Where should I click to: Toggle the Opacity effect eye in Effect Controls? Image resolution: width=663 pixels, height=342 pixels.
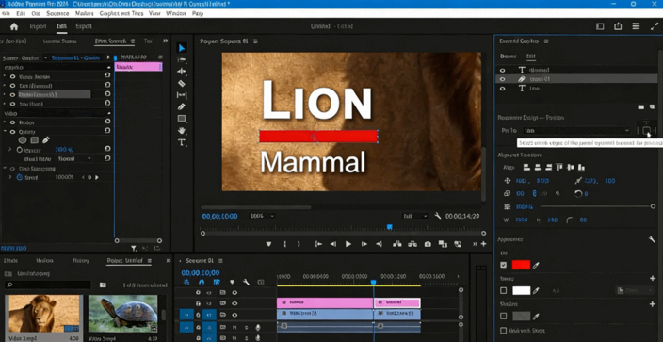[x=12, y=132]
